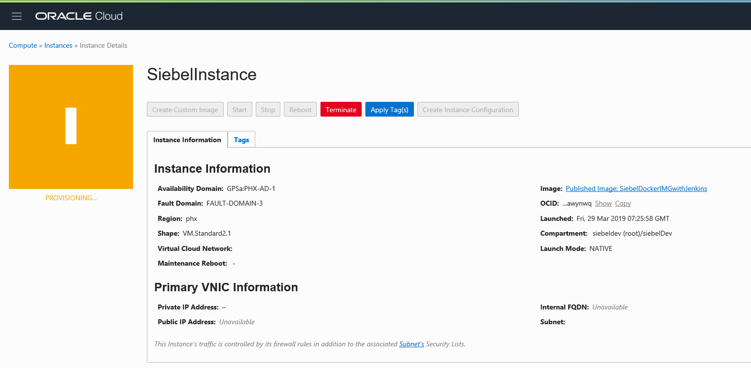Select the Instance Information tab
Viewport: 751px width, 368px height.
coord(187,139)
